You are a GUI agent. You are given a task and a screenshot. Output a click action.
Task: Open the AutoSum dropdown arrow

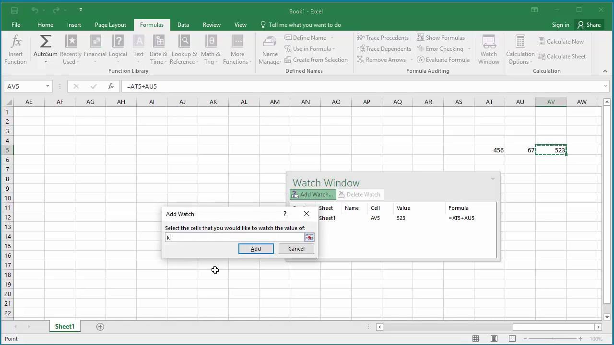click(46, 62)
